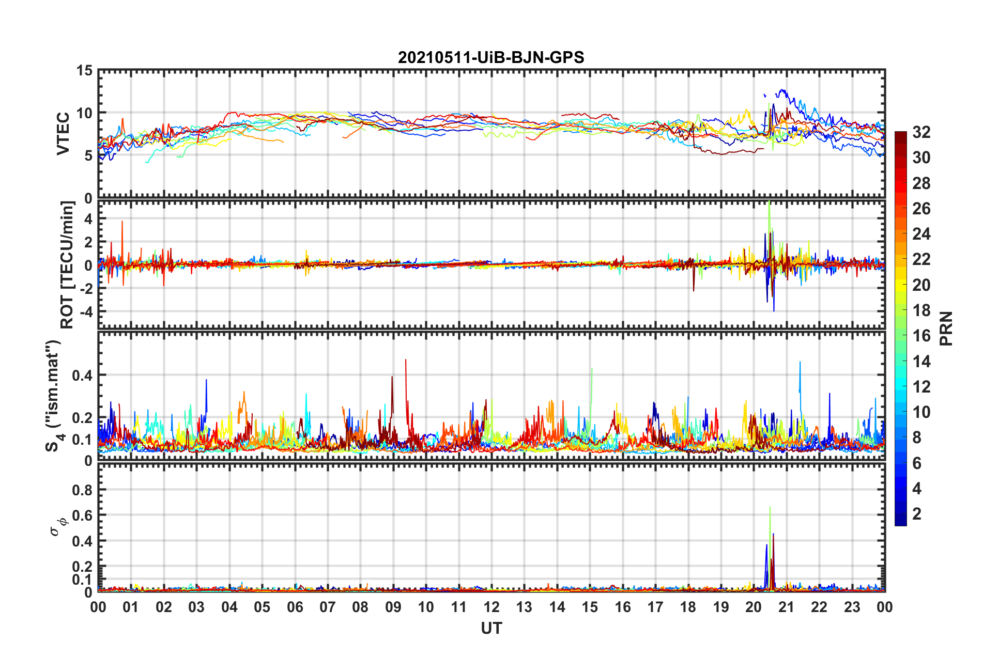
Task: Click S4 y-axis tick 0.4
Action: pos(82,376)
